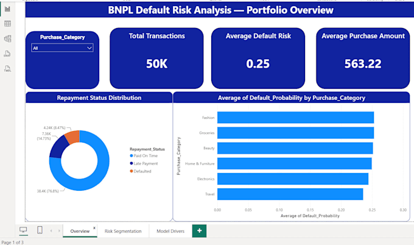Open TMDL view icon
This screenshot has height=245, width=414.
click(x=7, y=69)
